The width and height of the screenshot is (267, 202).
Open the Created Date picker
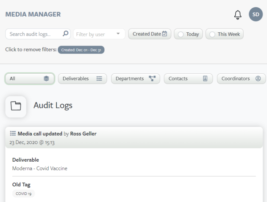coord(150,34)
